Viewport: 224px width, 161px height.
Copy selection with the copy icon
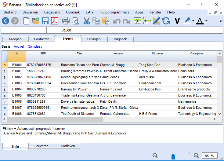pos(96,21)
